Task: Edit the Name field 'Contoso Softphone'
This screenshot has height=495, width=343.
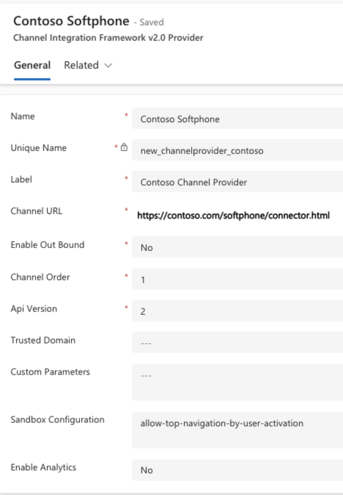Action: point(237,119)
